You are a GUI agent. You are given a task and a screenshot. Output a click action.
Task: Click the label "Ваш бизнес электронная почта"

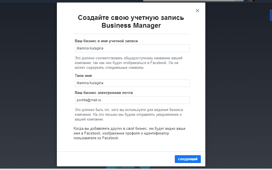coord(104,93)
